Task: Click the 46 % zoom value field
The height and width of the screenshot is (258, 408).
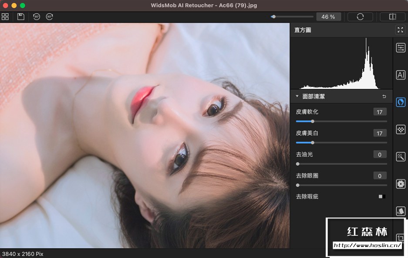Action: pos(328,17)
